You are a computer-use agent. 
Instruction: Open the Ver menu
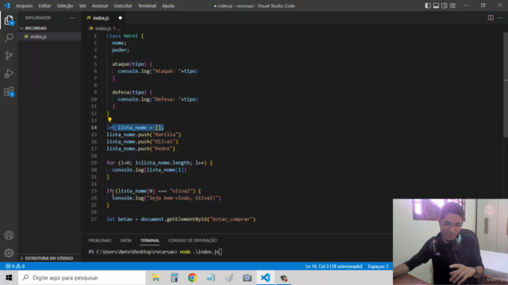[83, 6]
